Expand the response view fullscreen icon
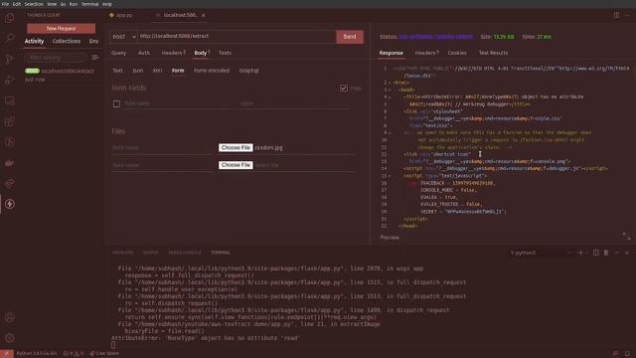636x358 pixels. coord(626,236)
